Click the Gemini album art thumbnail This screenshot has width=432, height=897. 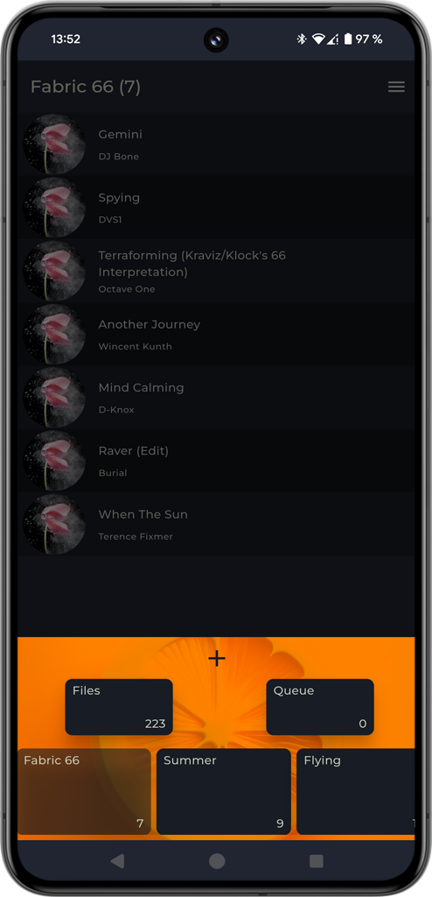[54, 143]
